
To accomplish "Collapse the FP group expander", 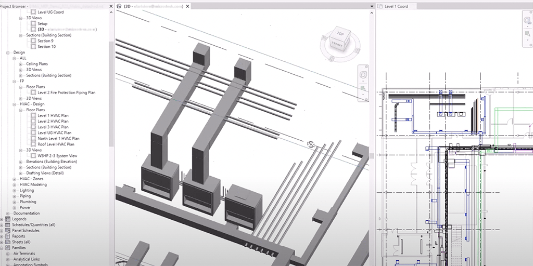I will pos(14,82).
